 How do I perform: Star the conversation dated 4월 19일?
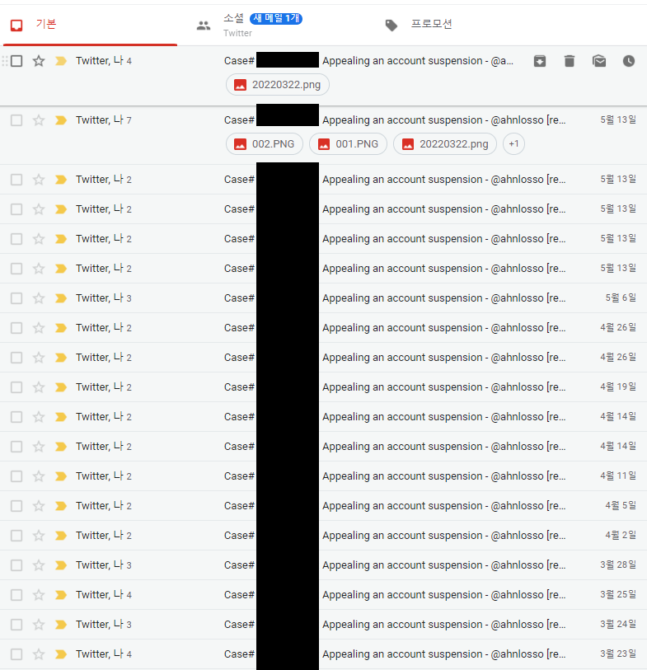(39, 387)
